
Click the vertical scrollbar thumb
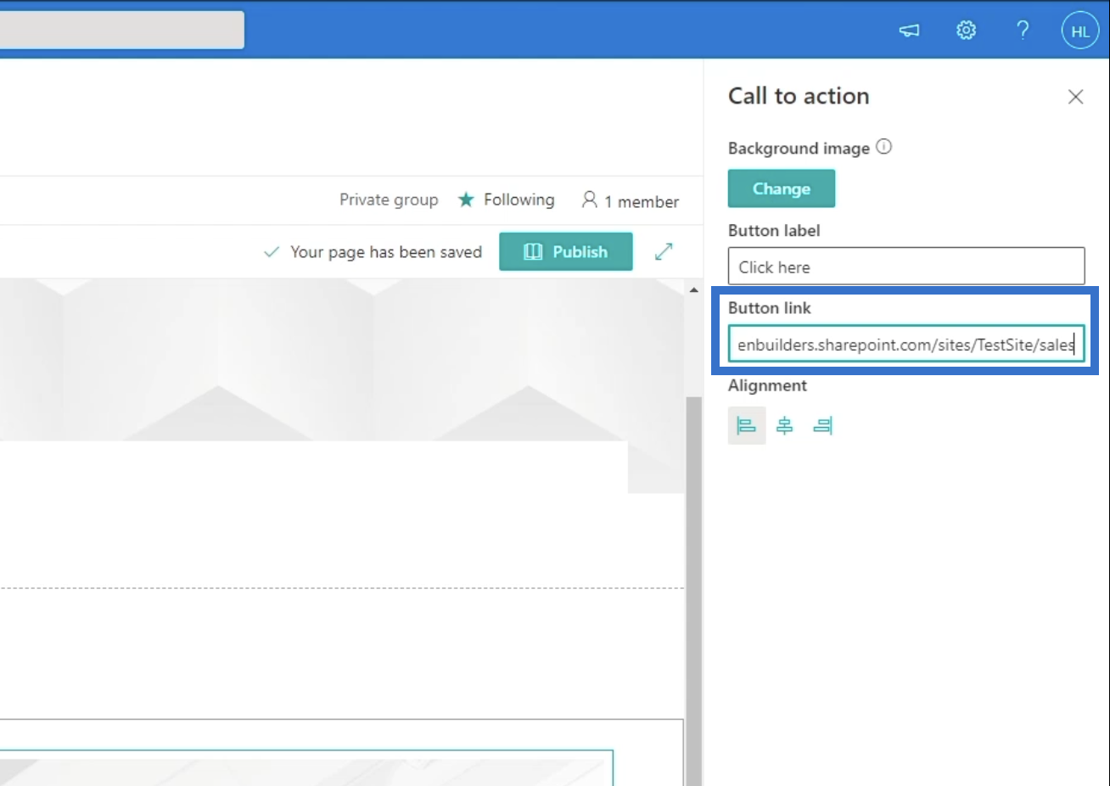(693, 590)
